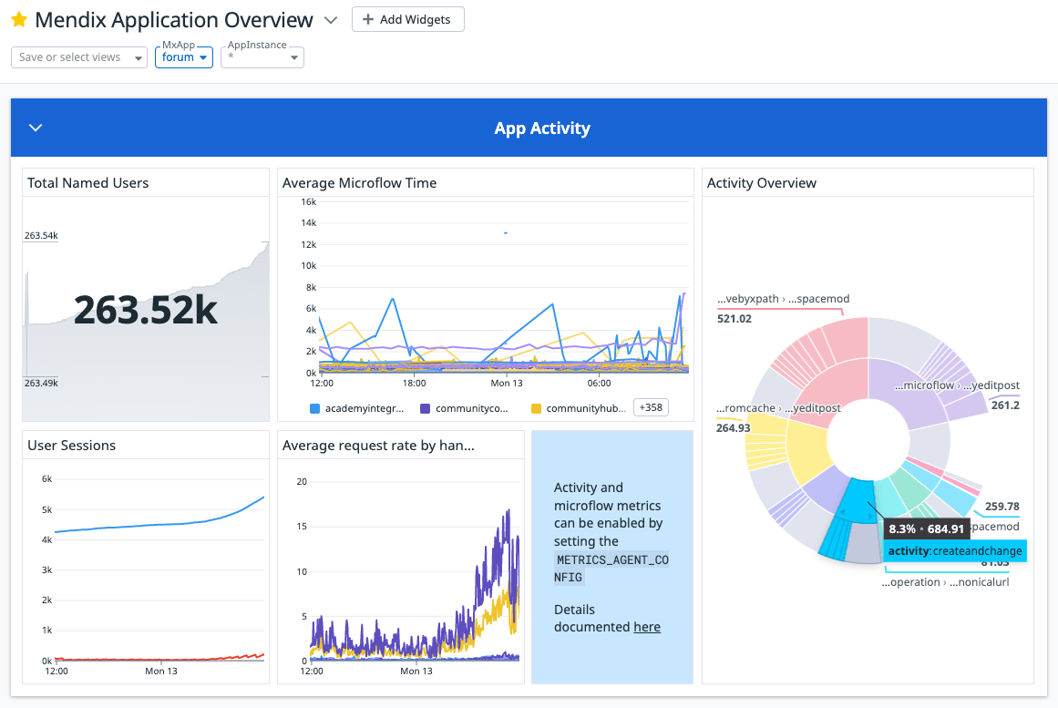Viewport: 1058px width, 708px height.
Task: Click the academyintegr... legend blue swatch
Action: [314, 408]
